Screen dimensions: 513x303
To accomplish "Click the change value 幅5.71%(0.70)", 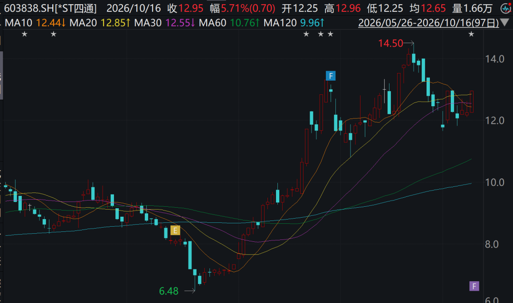I will pyautogui.click(x=242, y=9).
